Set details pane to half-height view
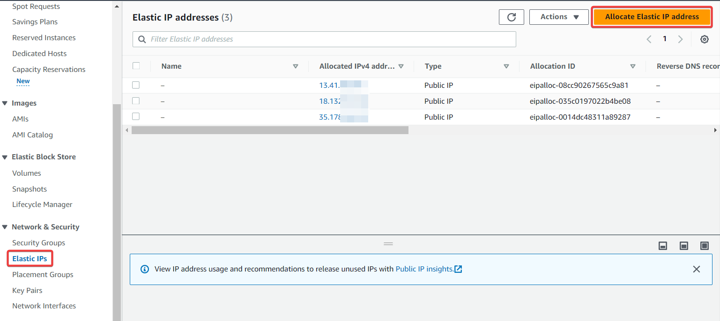Image resolution: width=720 pixels, height=321 pixels. click(x=684, y=246)
